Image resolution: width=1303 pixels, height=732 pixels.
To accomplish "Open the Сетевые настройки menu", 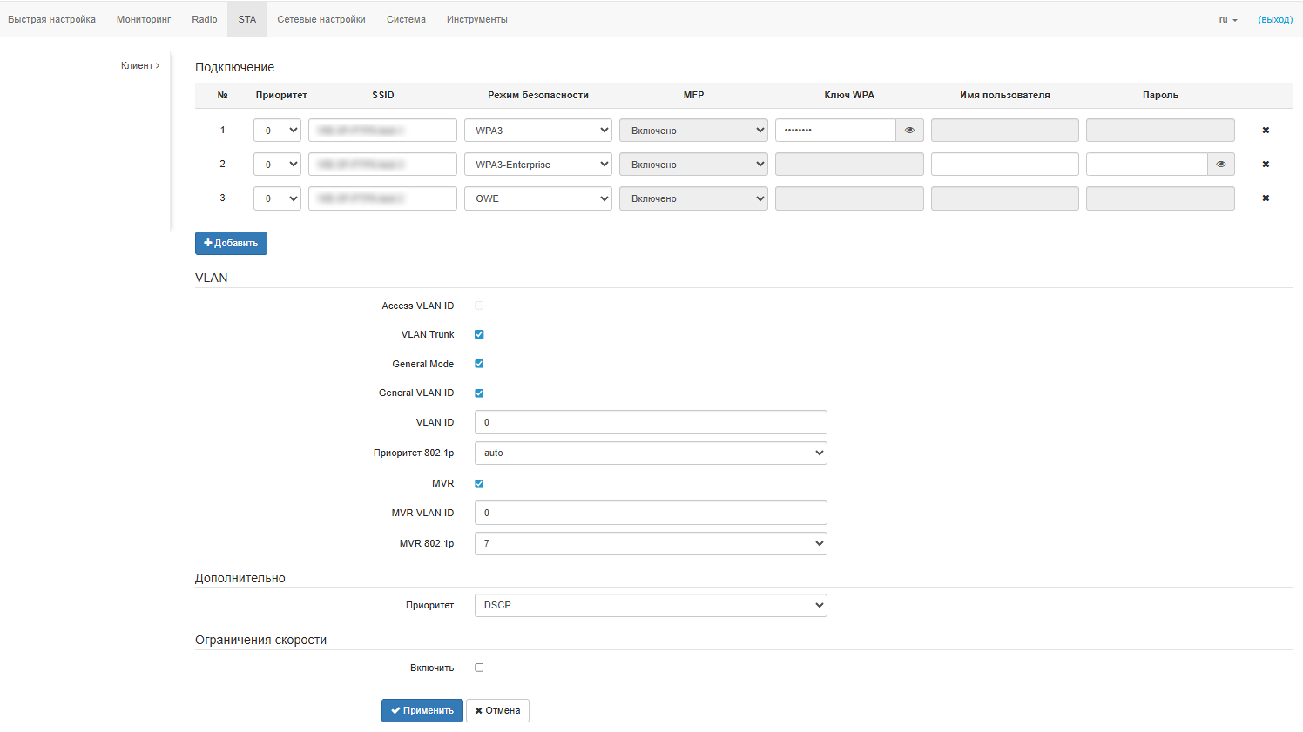I will [x=321, y=19].
